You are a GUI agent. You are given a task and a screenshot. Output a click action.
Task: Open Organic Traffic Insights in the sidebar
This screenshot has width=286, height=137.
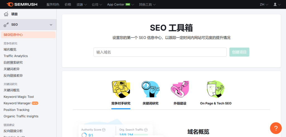coord(21,116)
